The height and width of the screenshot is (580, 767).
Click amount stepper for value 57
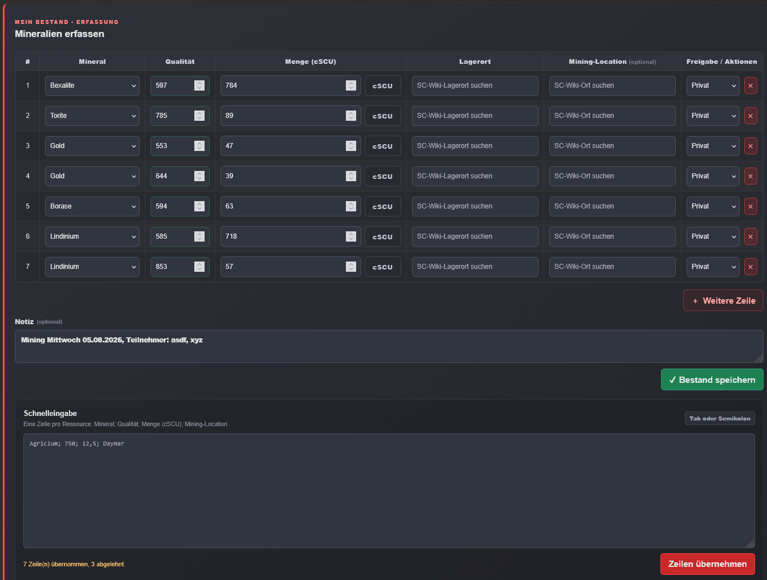pyautogui.click(x=351, y=267)
